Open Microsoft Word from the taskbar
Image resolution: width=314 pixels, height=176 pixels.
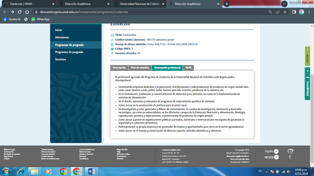[91, 171]
